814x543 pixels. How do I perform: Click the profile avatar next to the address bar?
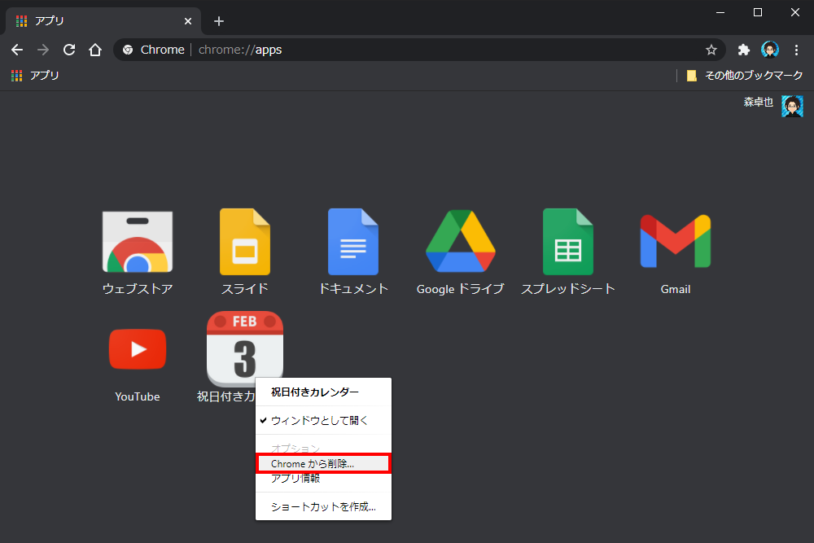(x=770, y=50)
